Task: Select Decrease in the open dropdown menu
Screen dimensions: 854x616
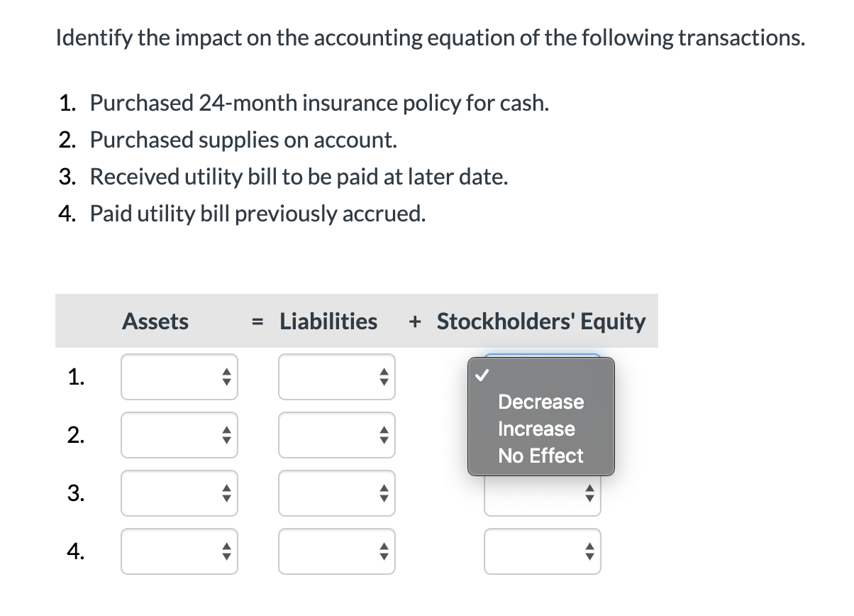Action: (x=540, y=402)
